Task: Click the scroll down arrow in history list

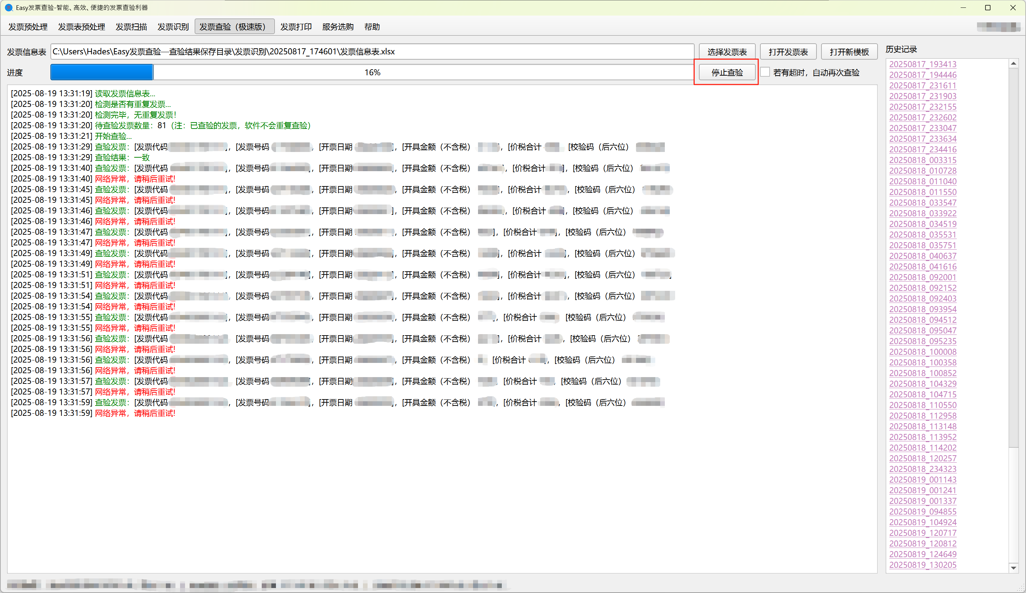Action: (1013, 568)
